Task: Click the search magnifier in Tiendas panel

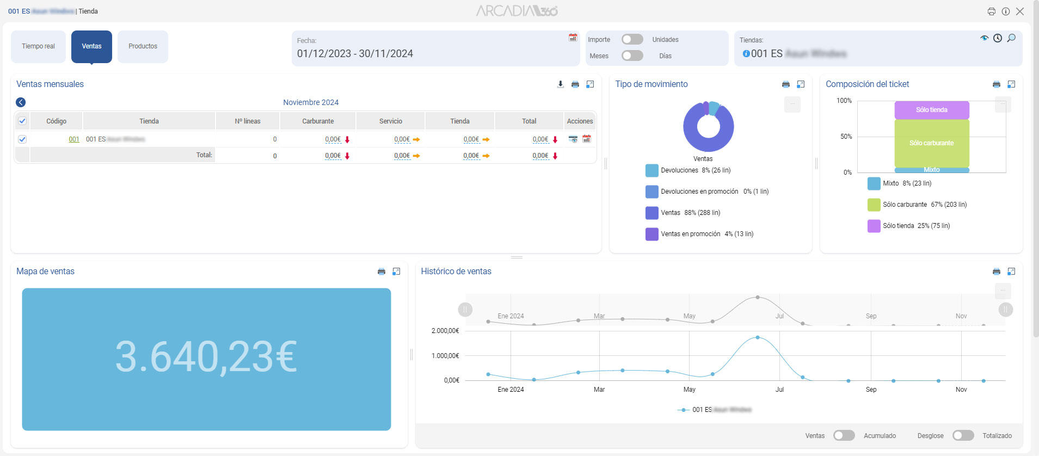Action: pos(1011,38)
